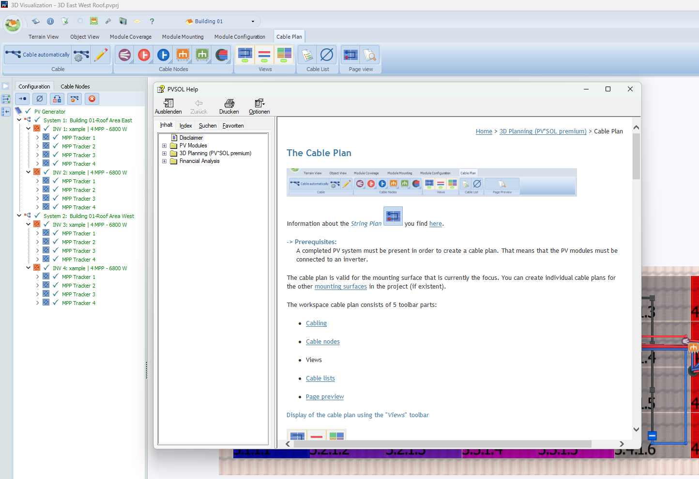The height and width of the screenshot is (479, 699).
Task: Select the pencil cable drawing tool
Action: 101,55
